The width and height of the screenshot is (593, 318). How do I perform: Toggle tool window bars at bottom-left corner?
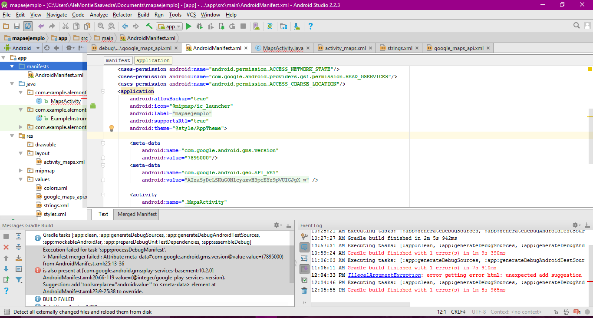6,311
